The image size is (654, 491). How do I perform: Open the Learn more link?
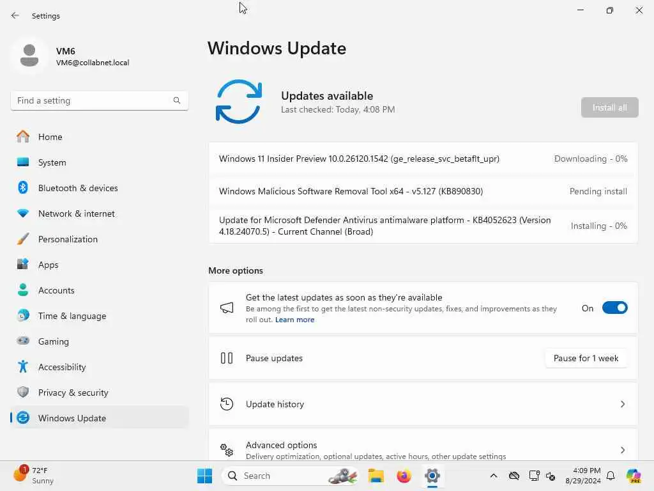294,320
